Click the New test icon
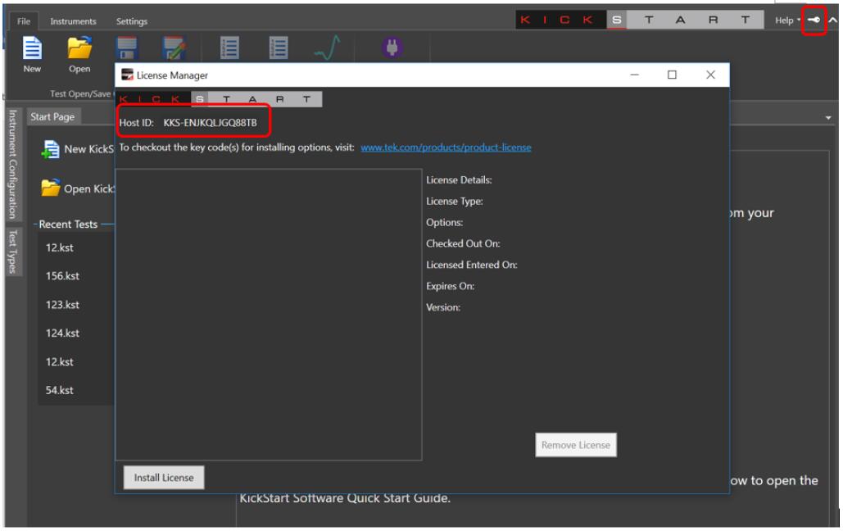Screen dimensions: 843x531 pyautogui.click(x=32, y=48)
